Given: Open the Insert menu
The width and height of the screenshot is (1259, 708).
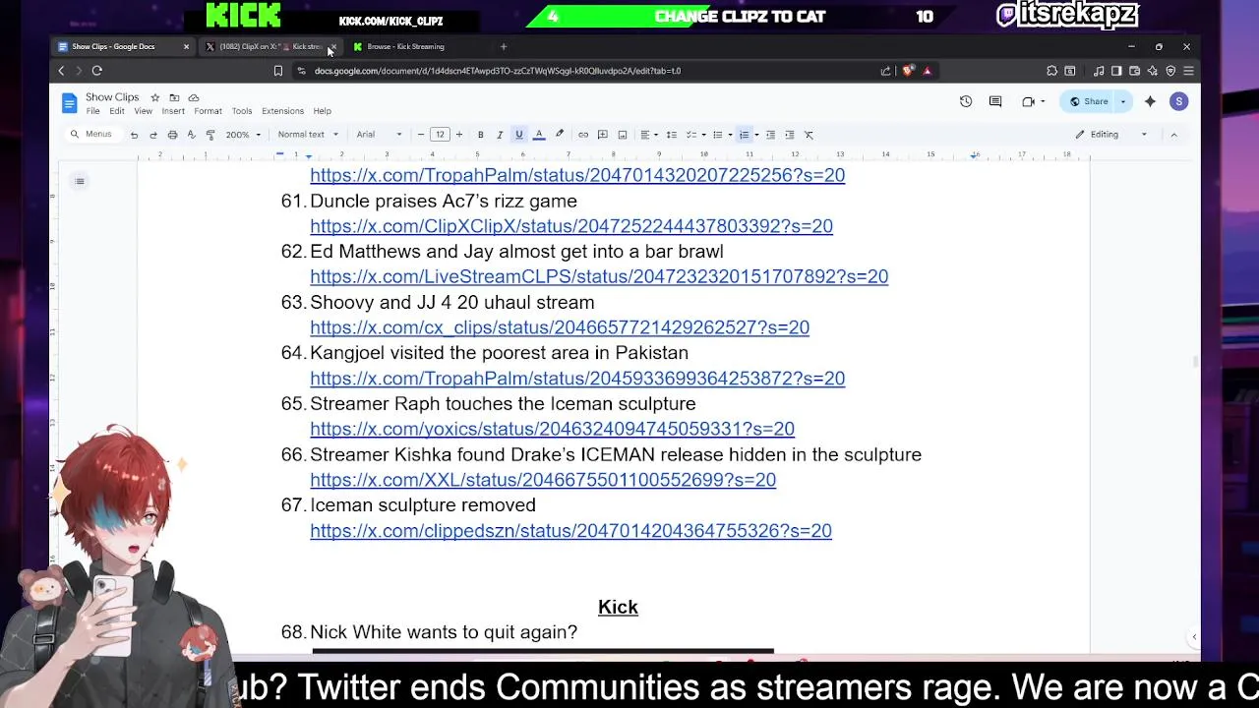Looking at the screenshot, I should [173, 111].
